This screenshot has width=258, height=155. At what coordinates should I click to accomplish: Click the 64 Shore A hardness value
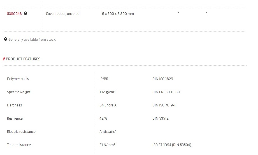pos(108,105)
